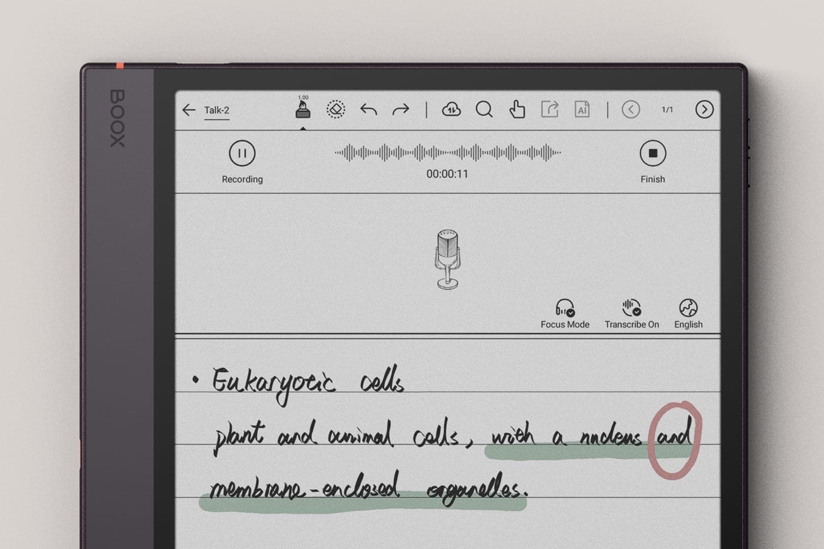824x549 pixels.
Task: Open the search magnifier
Action: click(x=484, y=109)
